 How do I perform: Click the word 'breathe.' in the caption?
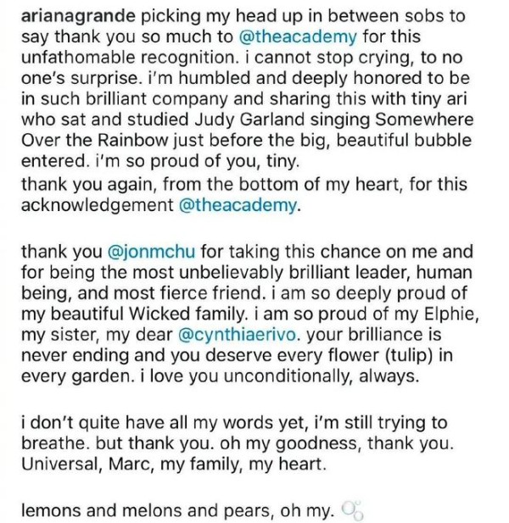[x=56, y=443]
